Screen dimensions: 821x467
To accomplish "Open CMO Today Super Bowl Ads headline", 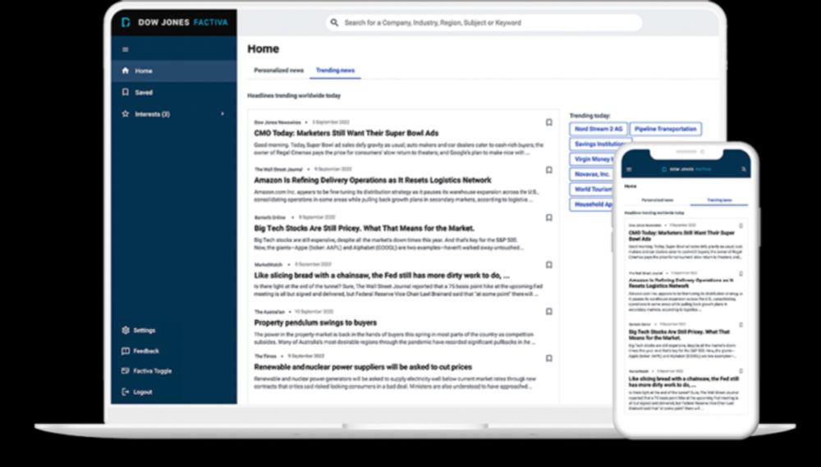I will [x=346, y=133].
